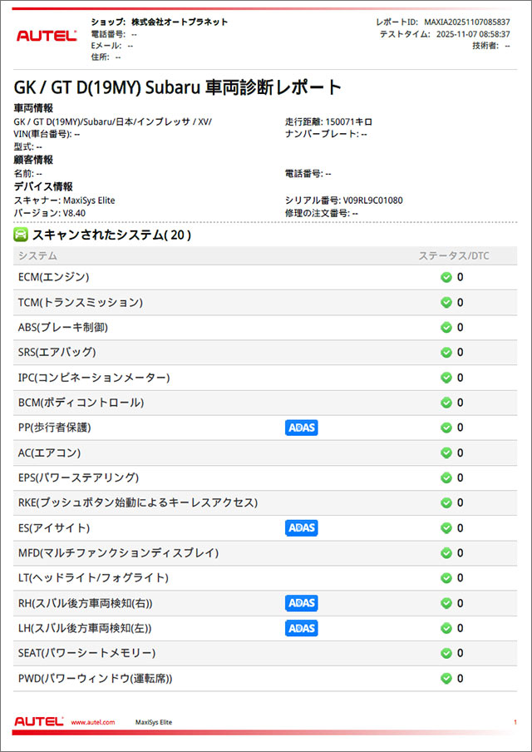The height and width of the screenshot is (752, 532).
Task: Click the ステータス/DTC column header
Action: [453, 255]
